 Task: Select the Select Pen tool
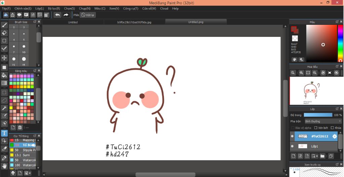click(x=4, y=115)
